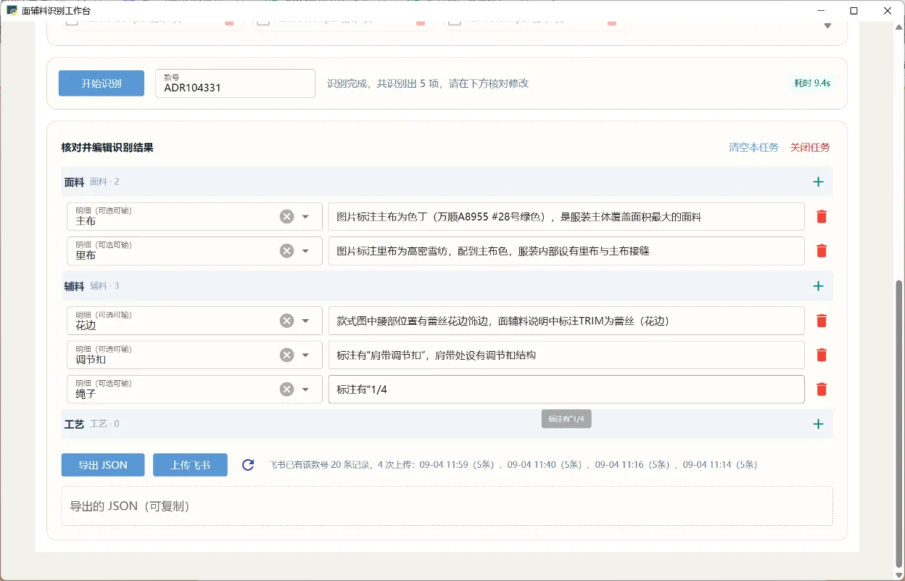Add a new item to 辅料 section

[818, 286]
